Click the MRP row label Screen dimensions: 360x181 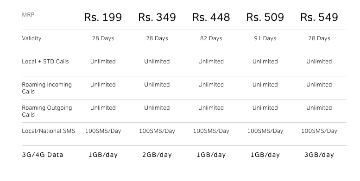coord(28,15)
